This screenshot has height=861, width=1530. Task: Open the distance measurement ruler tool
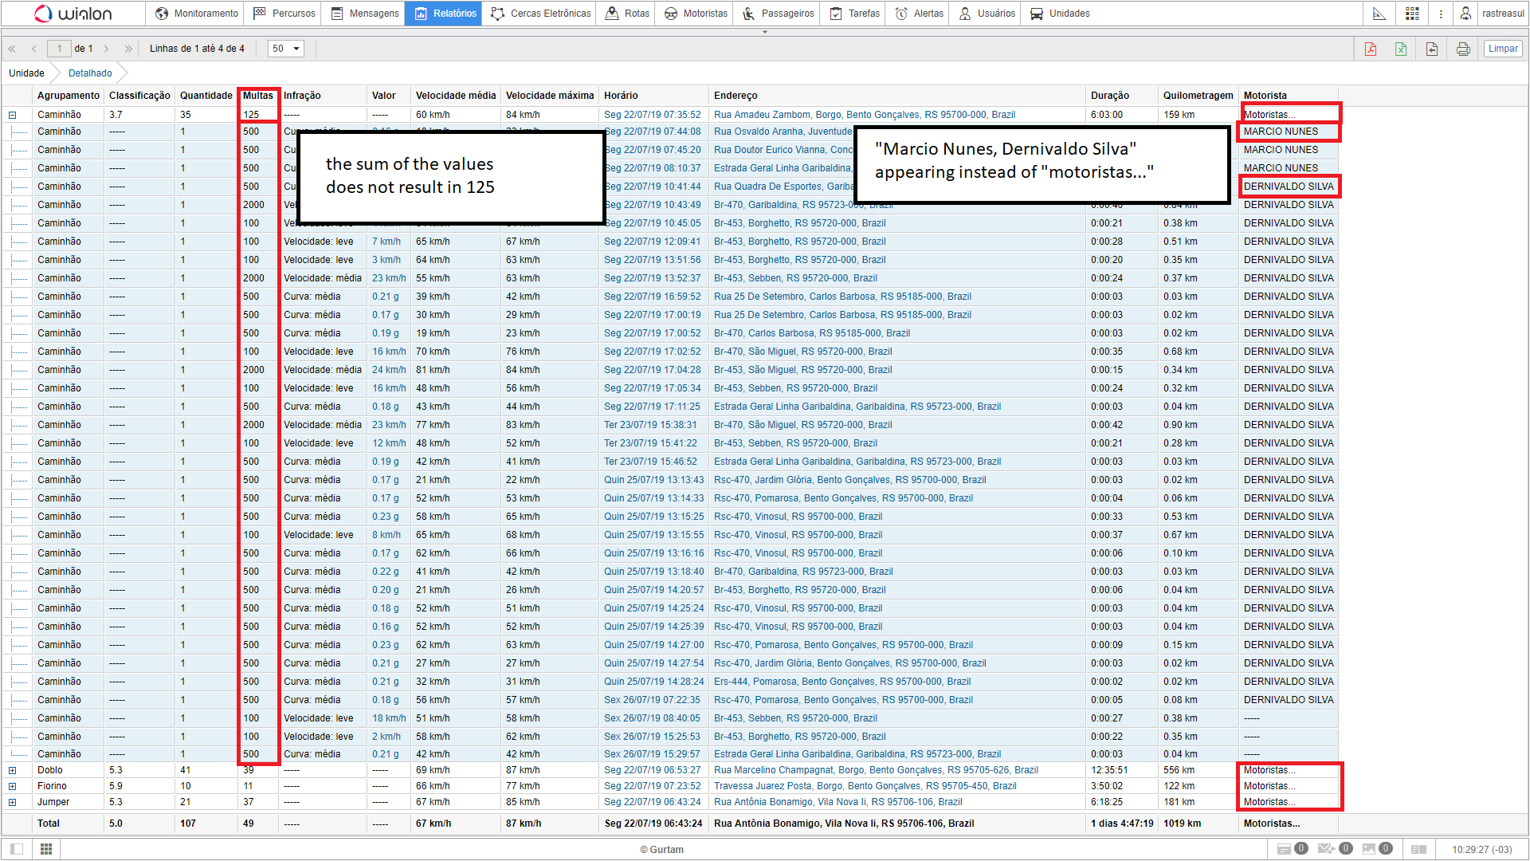pyautogui.click(x=1379, y=14)
